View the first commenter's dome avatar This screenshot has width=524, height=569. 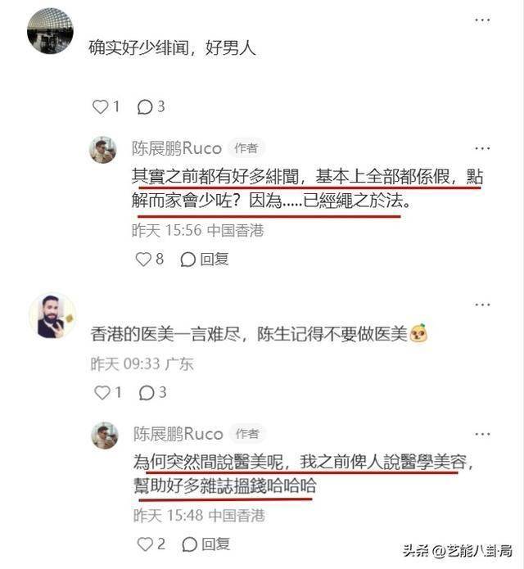pos(50,31)
